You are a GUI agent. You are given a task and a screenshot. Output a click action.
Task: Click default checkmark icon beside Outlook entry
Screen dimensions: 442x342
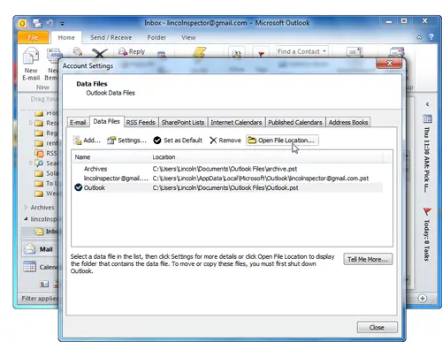click(x=79, y=187)
